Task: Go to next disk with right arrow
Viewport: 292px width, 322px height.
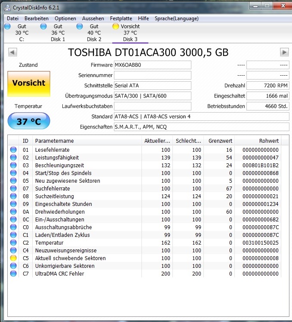Action: (x=284, y=52)
